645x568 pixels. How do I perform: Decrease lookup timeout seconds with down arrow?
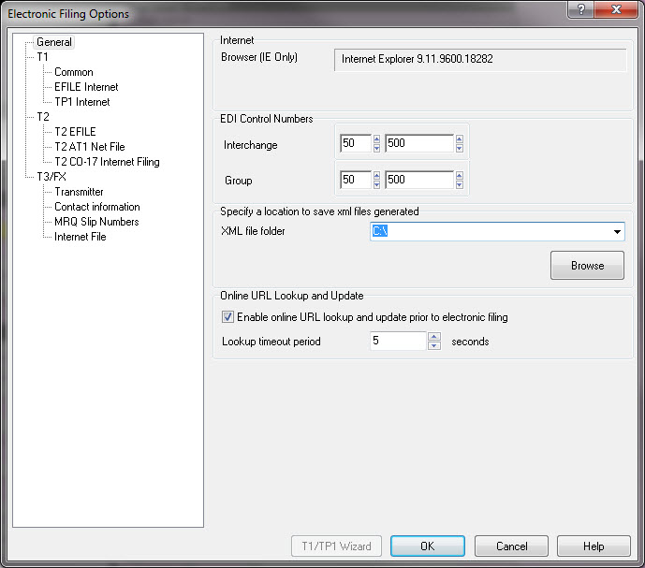434,346
